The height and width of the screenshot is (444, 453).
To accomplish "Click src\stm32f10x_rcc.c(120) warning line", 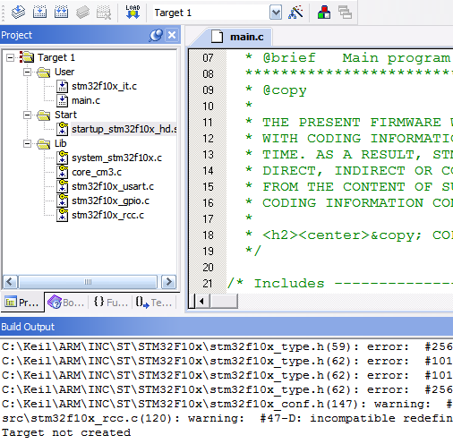I will [226, 418].
